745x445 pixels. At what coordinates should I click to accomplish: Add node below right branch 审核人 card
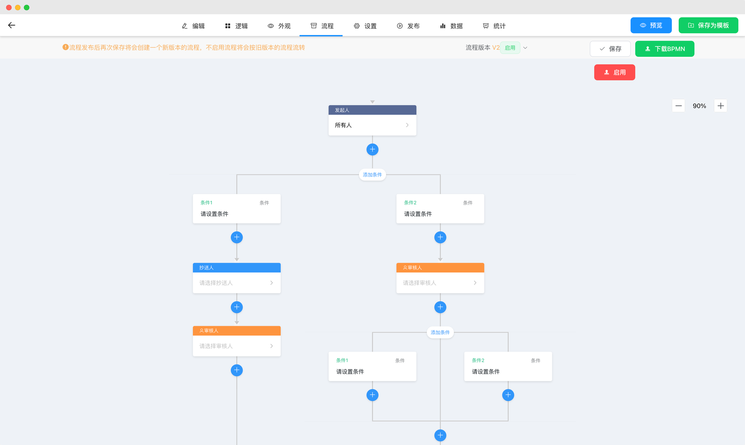440,307
